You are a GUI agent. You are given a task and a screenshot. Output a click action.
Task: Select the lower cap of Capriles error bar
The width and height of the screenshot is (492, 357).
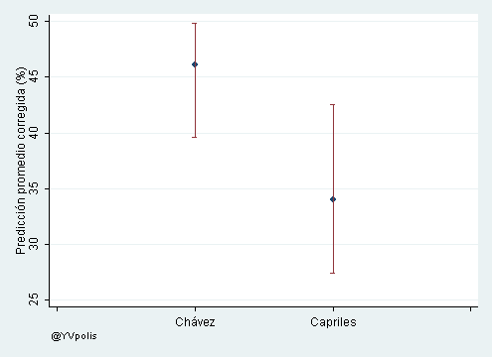pos(333,273)
